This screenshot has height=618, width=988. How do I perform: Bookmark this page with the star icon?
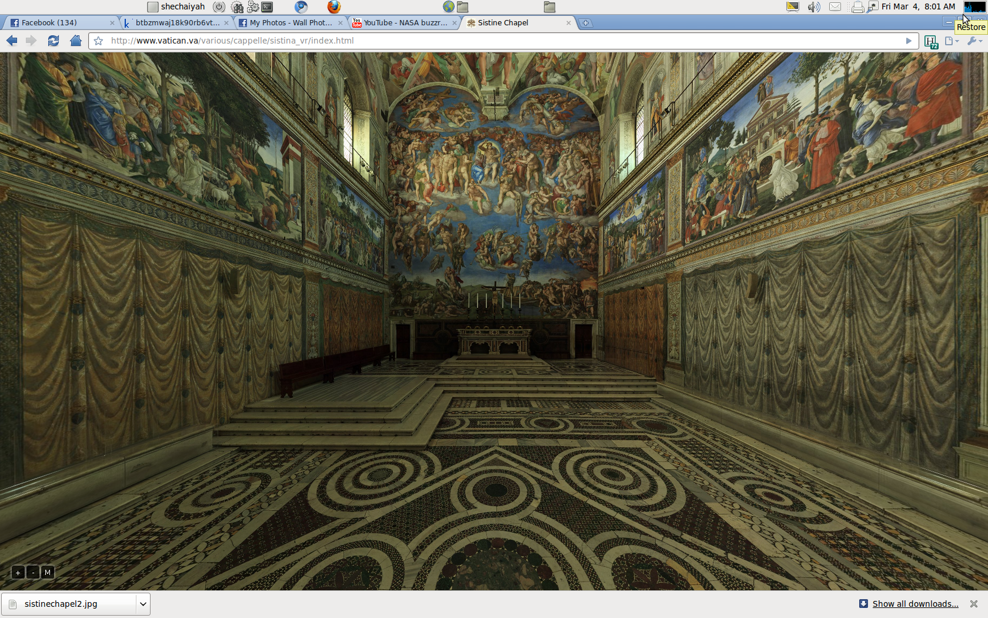click(x=99, y=41)
